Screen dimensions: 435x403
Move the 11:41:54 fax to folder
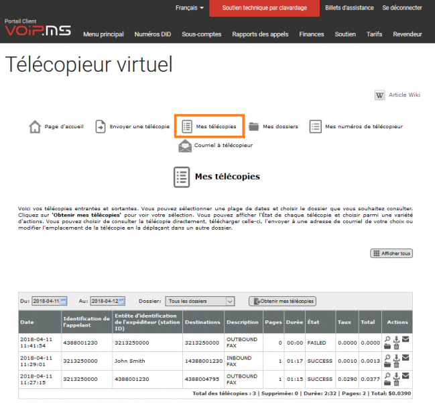click(x=387, y=347)
